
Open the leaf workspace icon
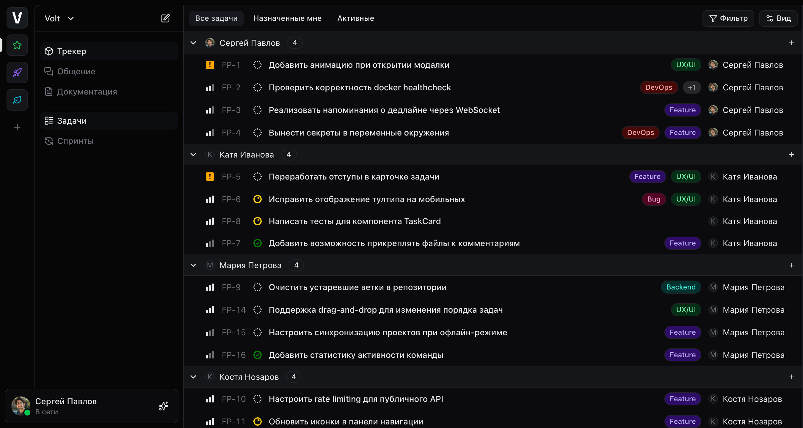pos(17,100)
